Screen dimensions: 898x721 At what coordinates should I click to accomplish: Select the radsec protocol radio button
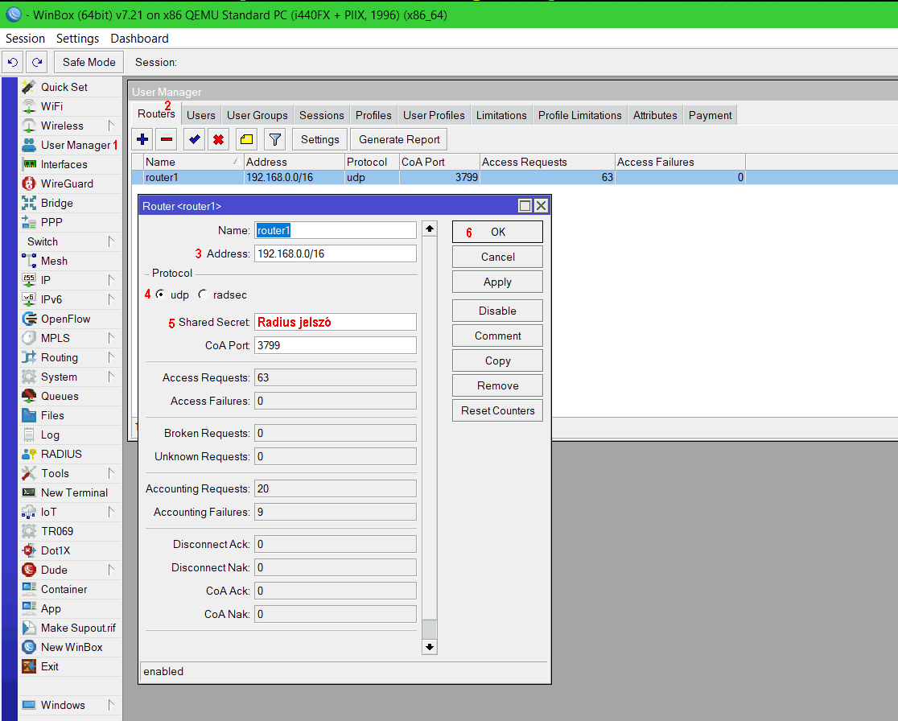[203, 295]
